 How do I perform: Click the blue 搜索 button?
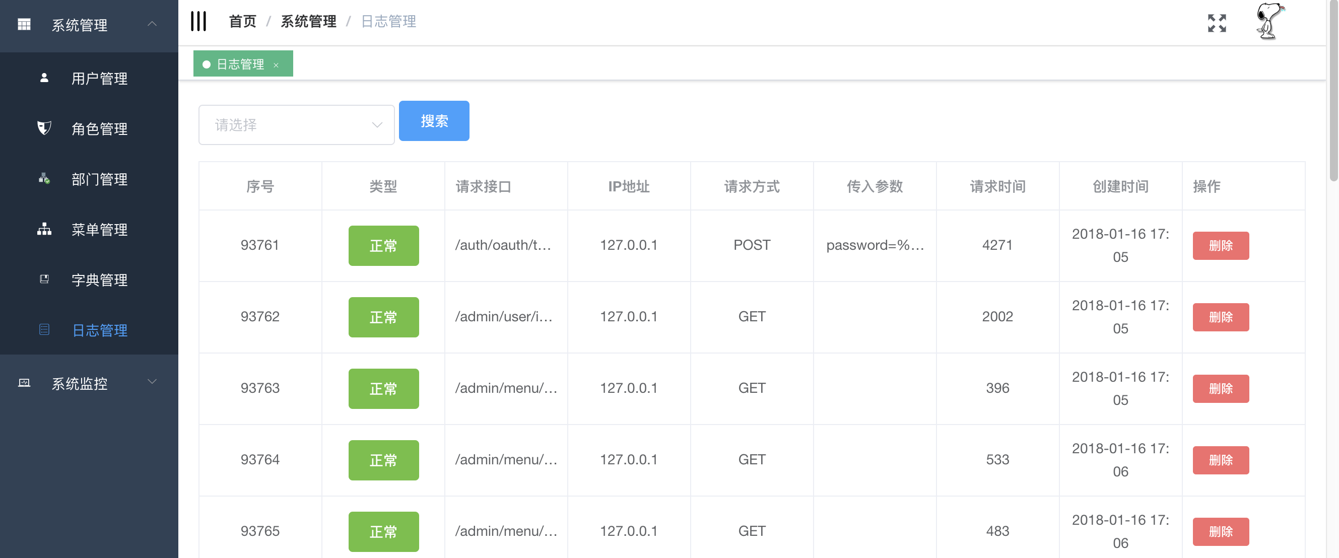[x=434, y=121]
